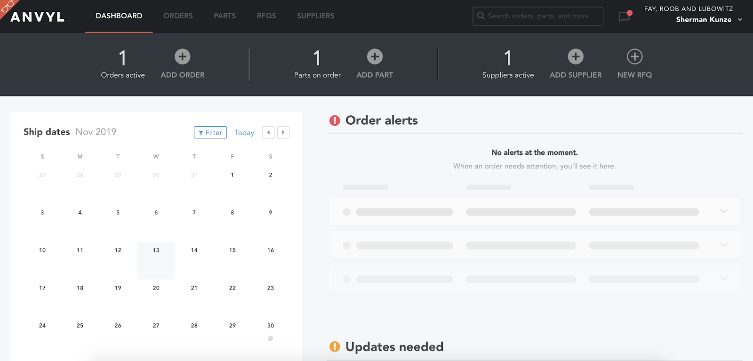Click the Fay, Roob and Lubowitz company name
Viewport: 753px width, 361px height.
[x=689, y=9]
